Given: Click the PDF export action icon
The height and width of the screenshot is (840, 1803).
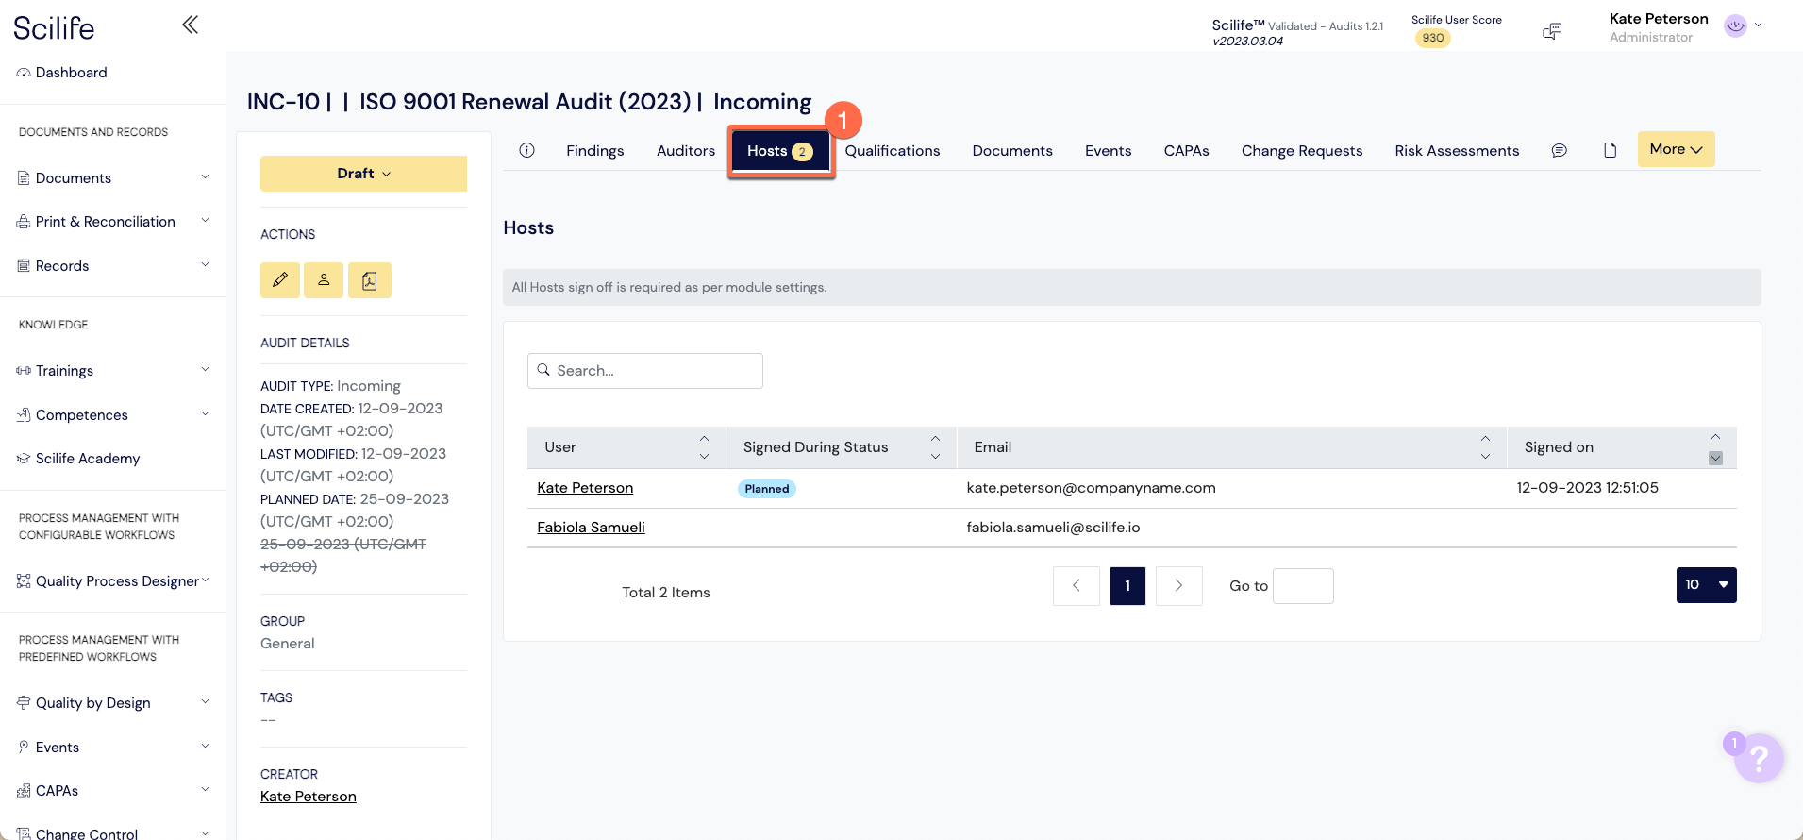Looking at the screenshot, I should pos(370,280).
